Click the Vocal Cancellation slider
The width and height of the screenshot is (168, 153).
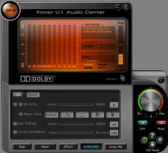(76, 132)
